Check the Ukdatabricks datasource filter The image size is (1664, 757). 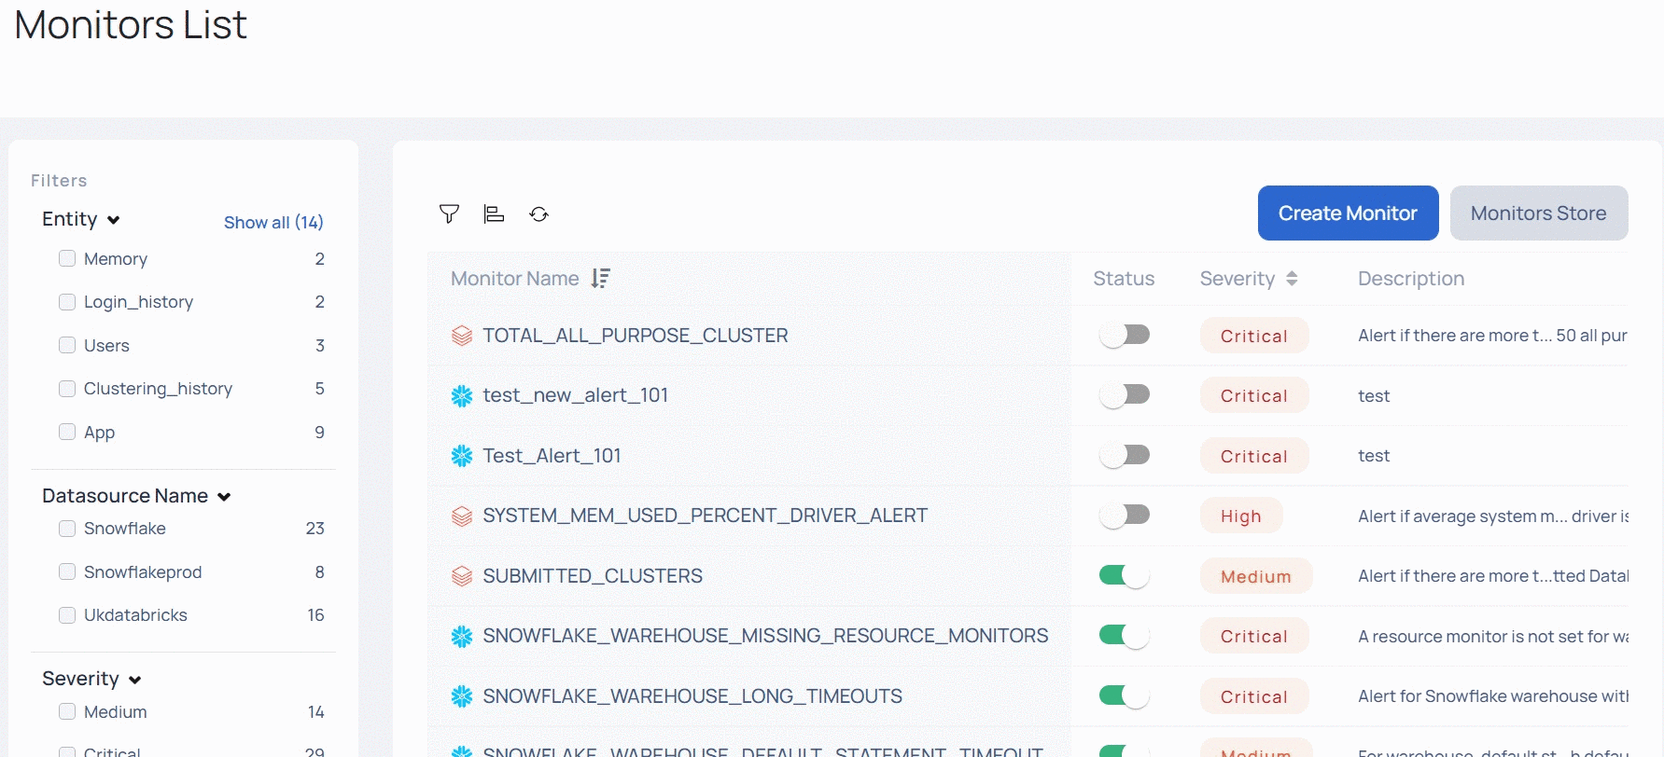[x=67, y=615]
